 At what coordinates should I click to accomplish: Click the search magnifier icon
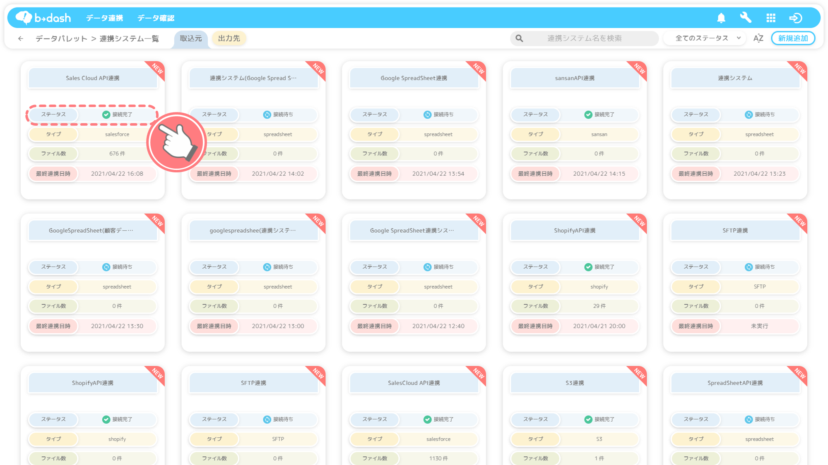click(x=519, y=38)
